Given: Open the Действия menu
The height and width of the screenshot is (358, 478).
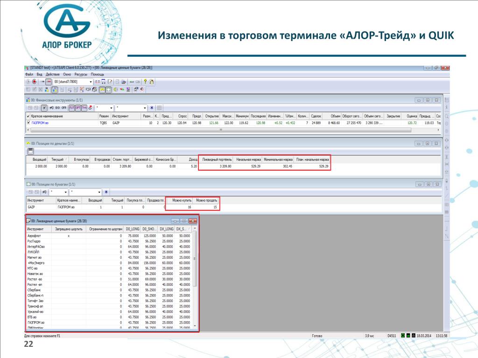Looking at the screenshot, I should point(52,74).
